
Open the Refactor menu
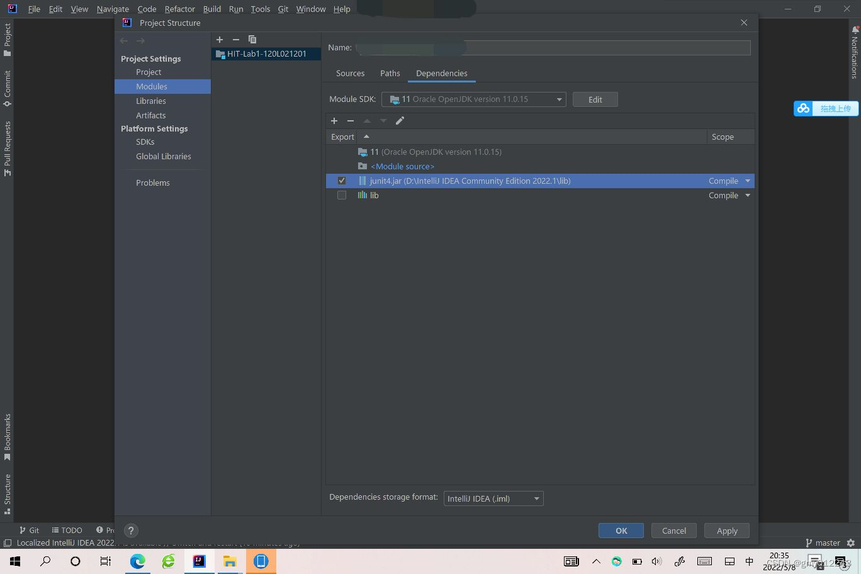(180, 9)
